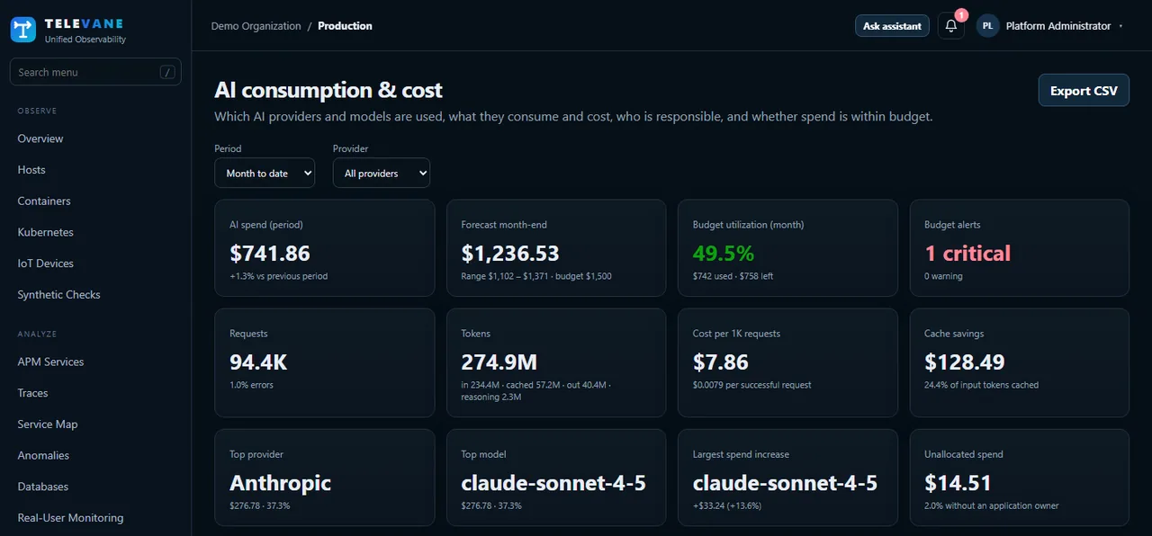Go to Hosts in the sidebar

click(x=31, y=170)
